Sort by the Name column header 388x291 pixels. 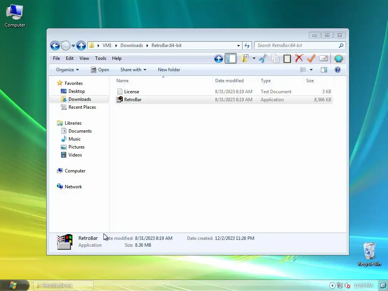point(163,81)
